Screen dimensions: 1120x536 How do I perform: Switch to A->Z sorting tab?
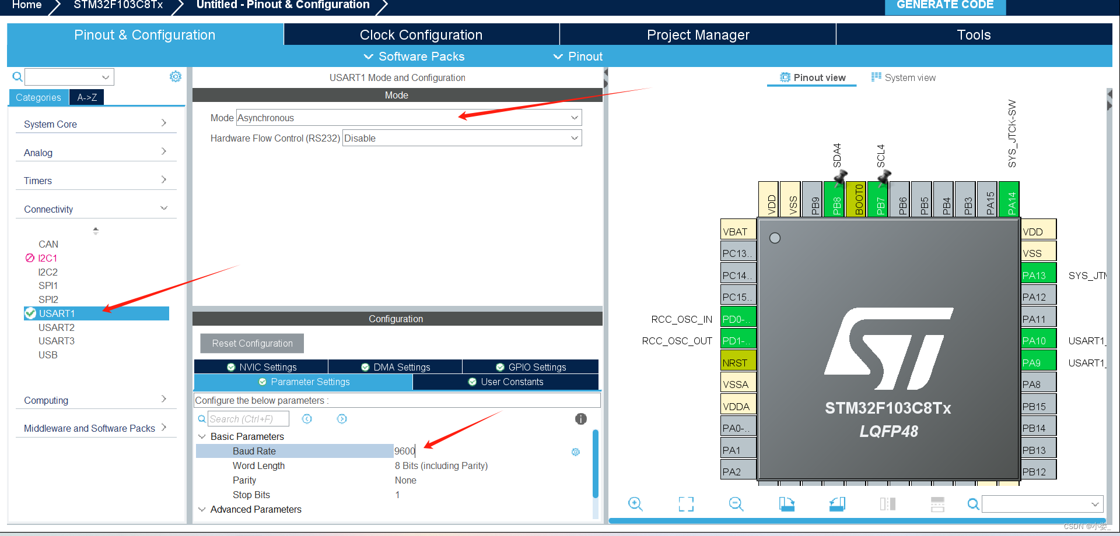click(87, 97)
